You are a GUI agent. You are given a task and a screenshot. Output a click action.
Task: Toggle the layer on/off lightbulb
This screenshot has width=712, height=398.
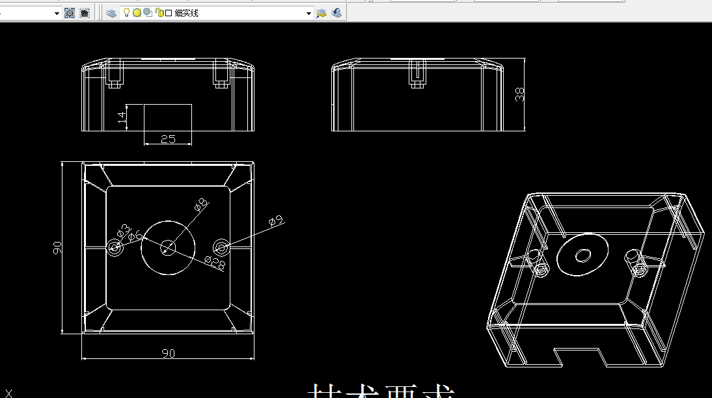[127, 13]
